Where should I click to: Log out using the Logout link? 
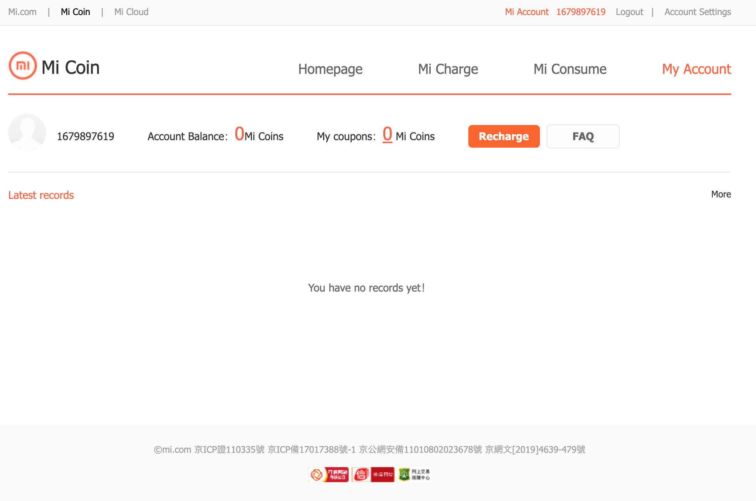click(629, 12)
